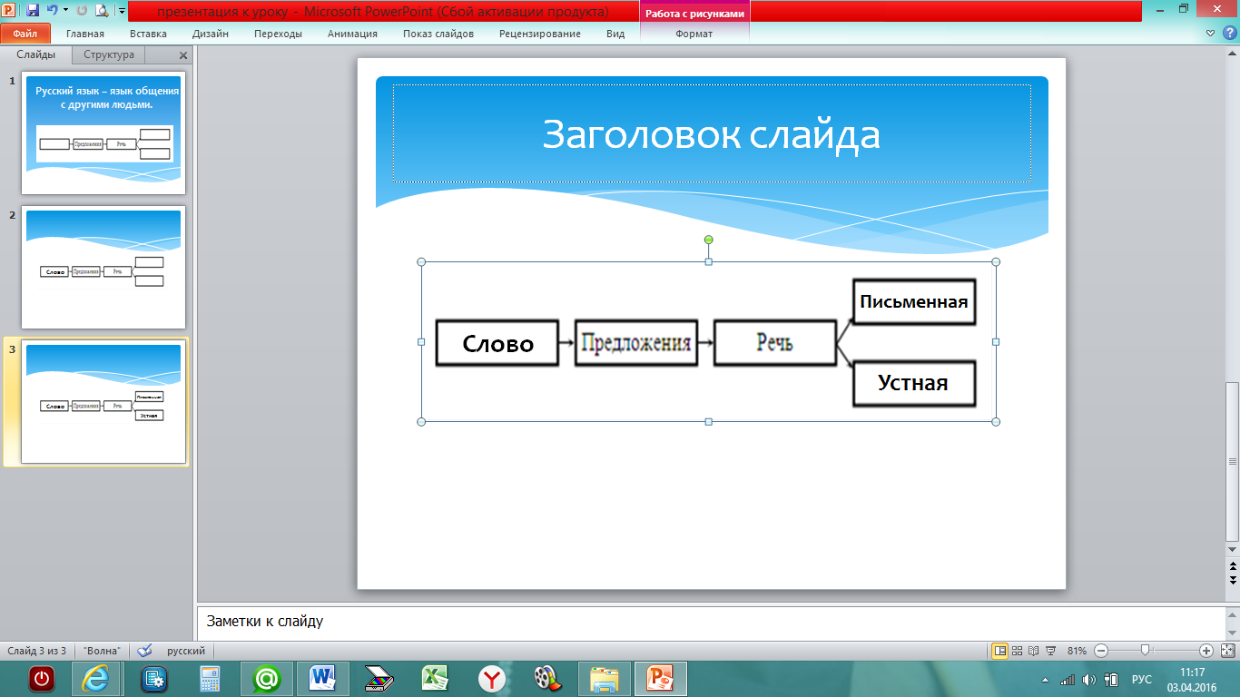
Task: Click the zoom slider handle
Action: pos(1146,651)
